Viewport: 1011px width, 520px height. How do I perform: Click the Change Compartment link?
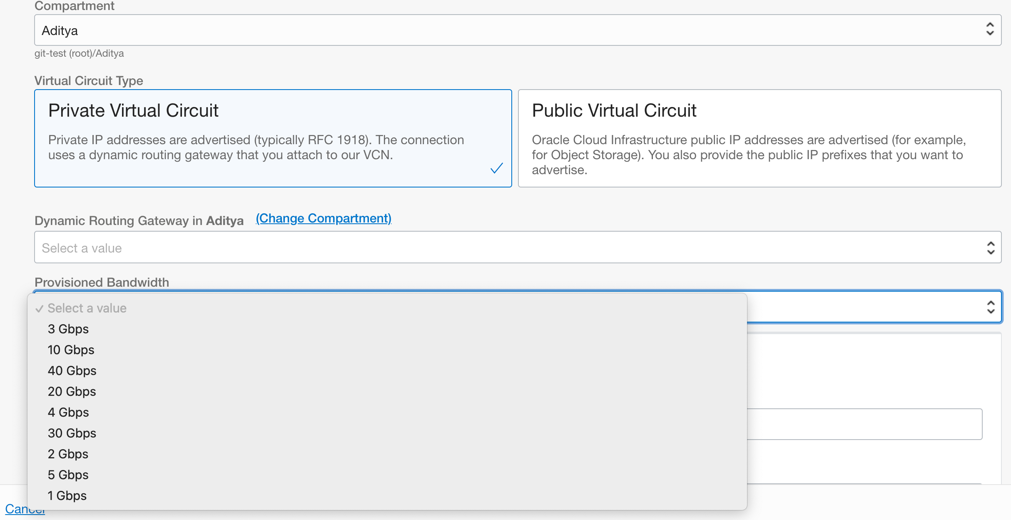tap(324, 218)
